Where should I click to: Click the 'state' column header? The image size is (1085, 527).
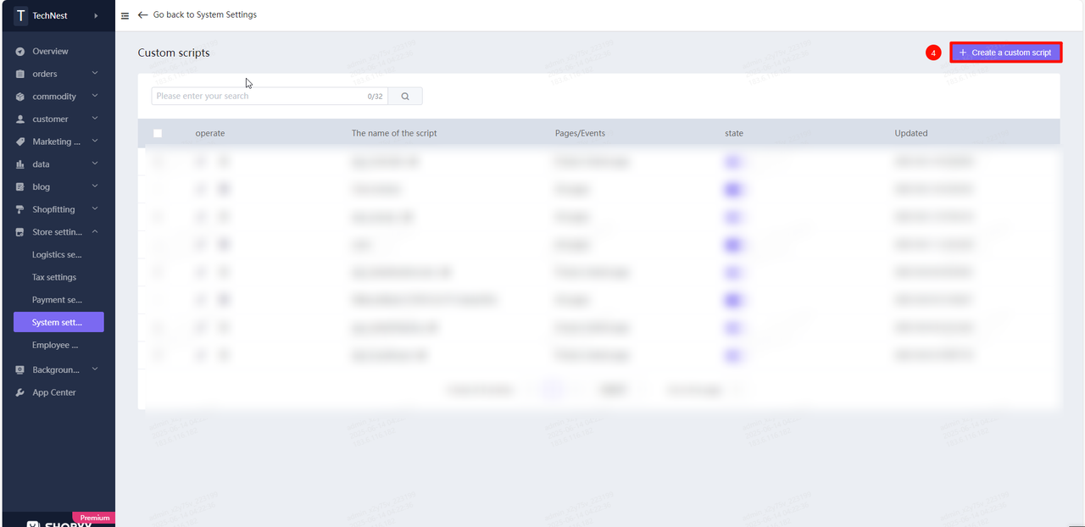point(734,133)
